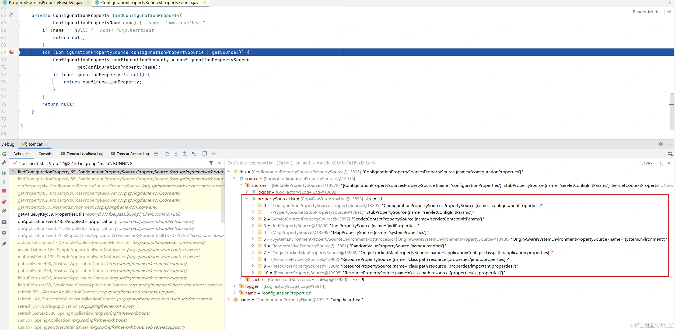Click the Reader Mode label
The height and width of the screenshot is (330, 675).
click(x=646, y=12)
